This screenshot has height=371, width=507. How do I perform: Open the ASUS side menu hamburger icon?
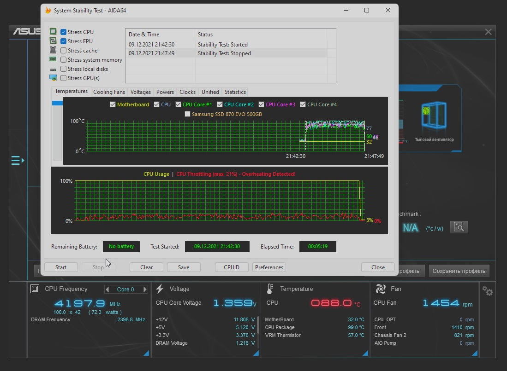click(x=18, y=160)
